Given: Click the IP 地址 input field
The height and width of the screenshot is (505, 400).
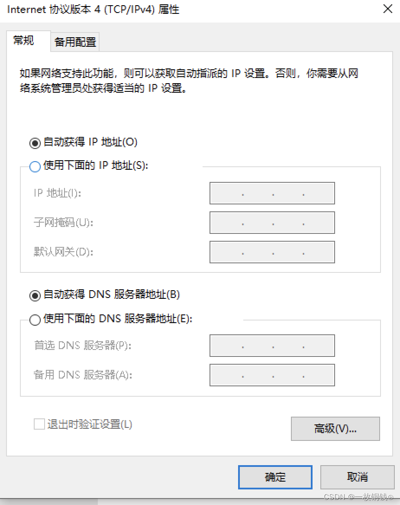Looking at the screenshot, I should click(272, 193).
